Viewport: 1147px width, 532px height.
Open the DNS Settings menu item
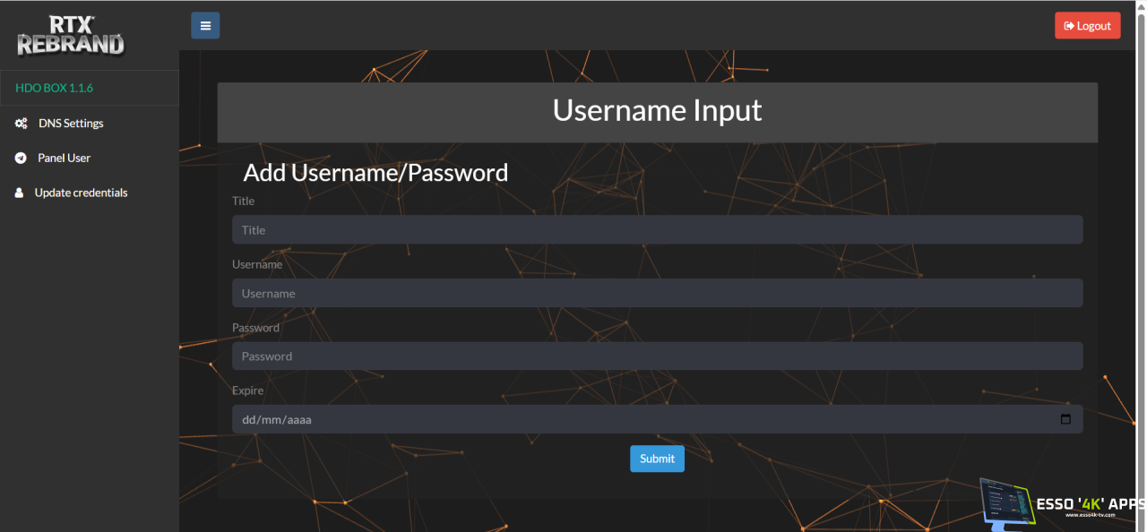[71, 124]
